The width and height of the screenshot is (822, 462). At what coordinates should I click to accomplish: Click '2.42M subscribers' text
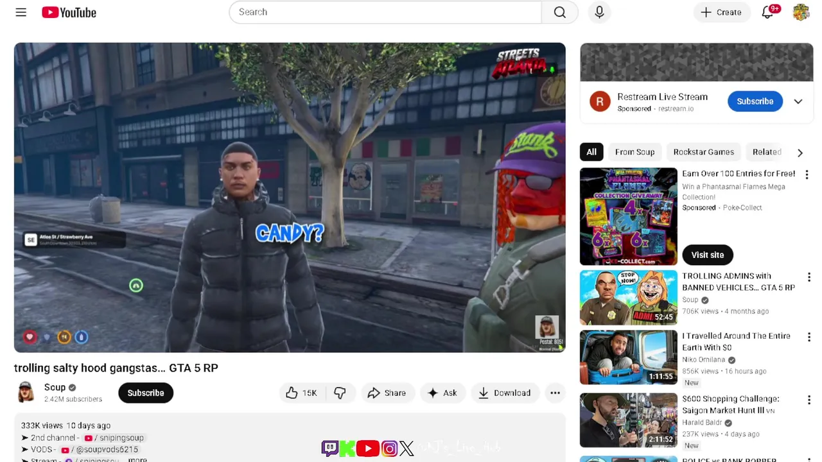73,399
